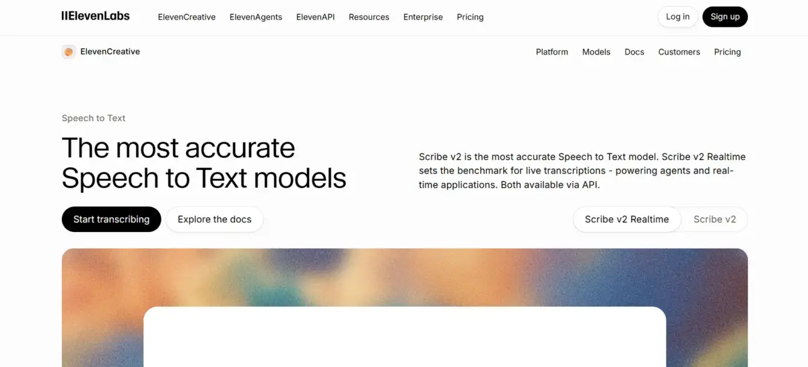Click the ElevenCreative label in sub-navigation

110,52
